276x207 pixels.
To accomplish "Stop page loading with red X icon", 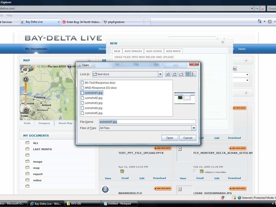I will click(263, 8).
